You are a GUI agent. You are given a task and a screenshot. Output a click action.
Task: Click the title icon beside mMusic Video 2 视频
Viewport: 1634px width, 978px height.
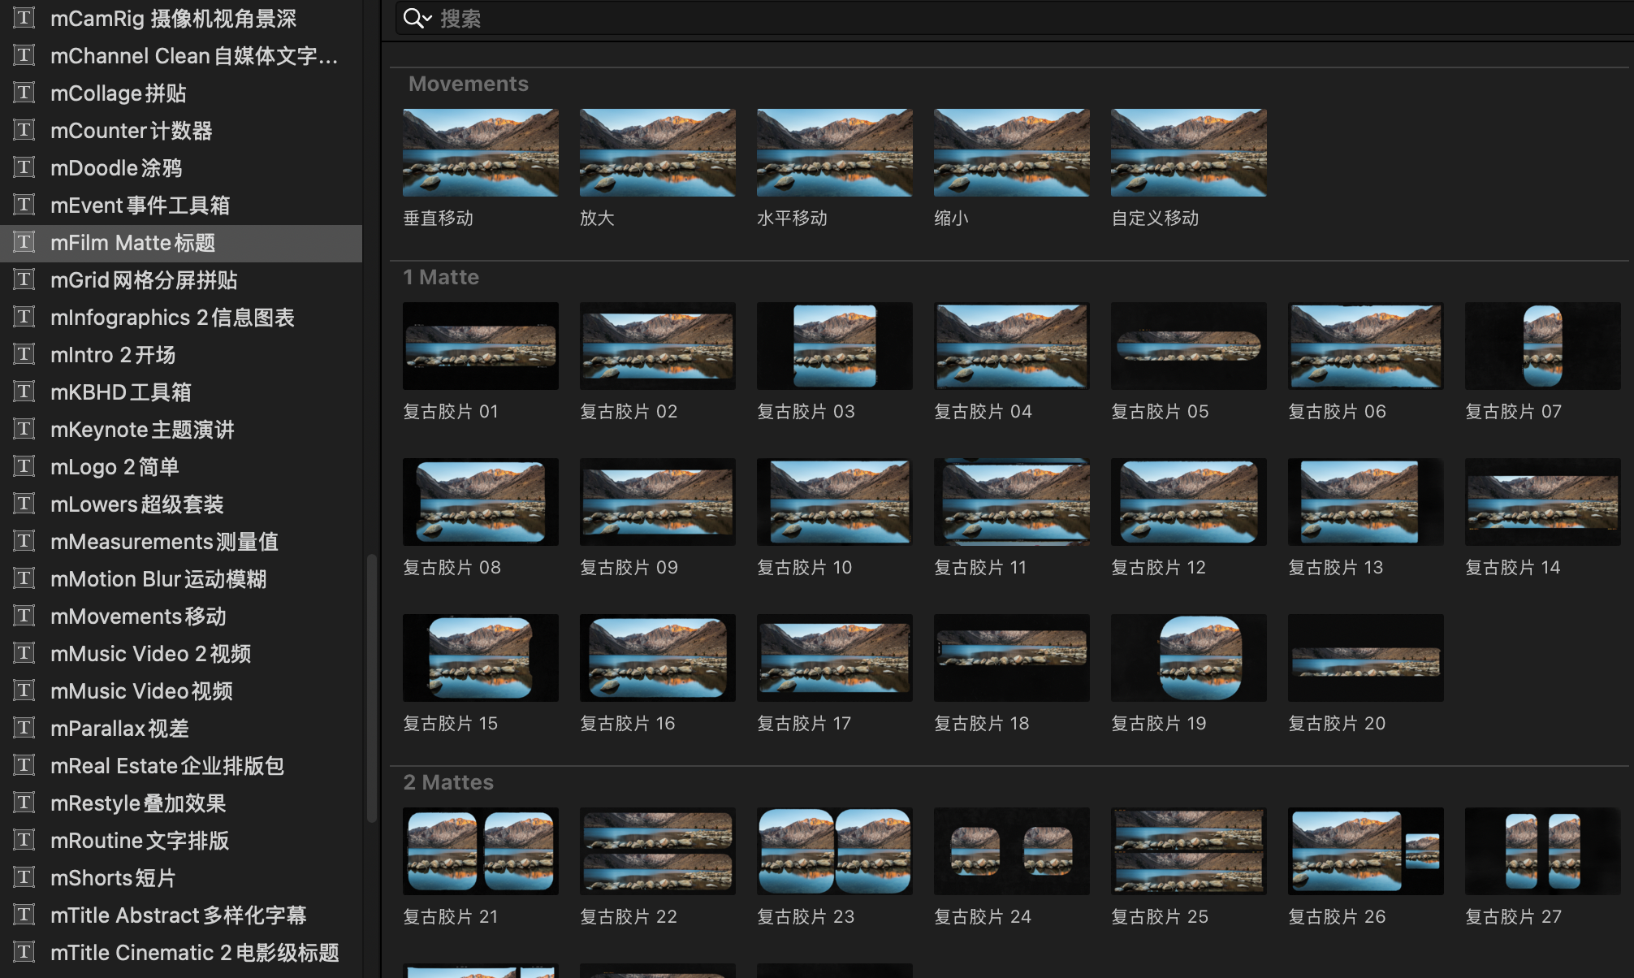pos(24,653)
